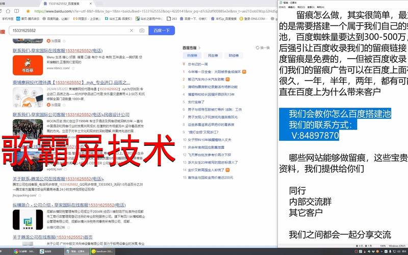The image size is (408, 255).
Task: Open result 关于联系-腾龙公司在线客服15331625552(电话)
Action: pos(58,179)
